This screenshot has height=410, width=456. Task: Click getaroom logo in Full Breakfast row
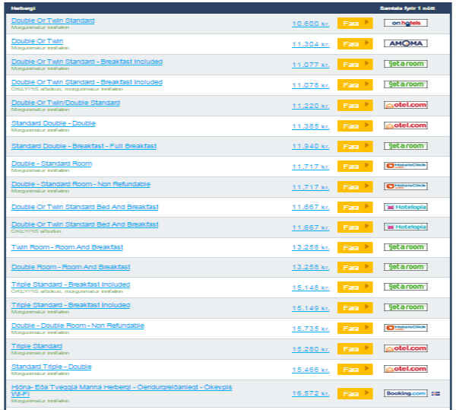(406, 146)
